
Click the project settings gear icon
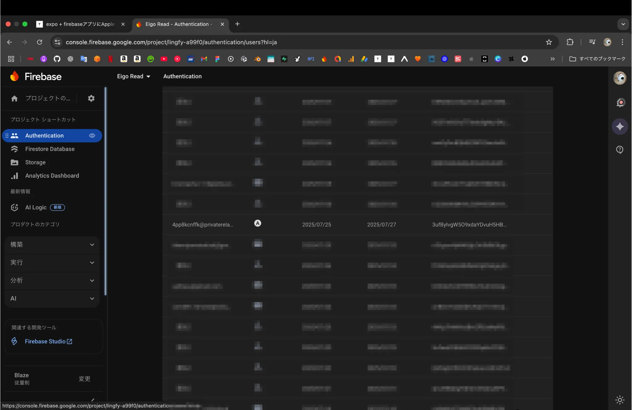click(x=91, y=98)
